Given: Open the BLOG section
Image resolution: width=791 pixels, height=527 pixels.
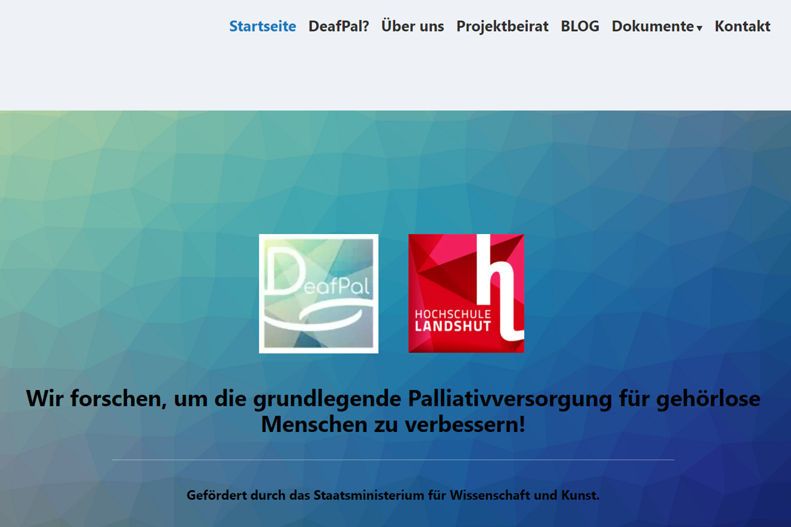Looking at the screenshot, I should [580, 26].
